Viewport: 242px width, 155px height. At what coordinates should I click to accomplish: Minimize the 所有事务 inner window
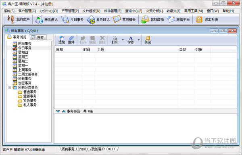click(214, 31)
